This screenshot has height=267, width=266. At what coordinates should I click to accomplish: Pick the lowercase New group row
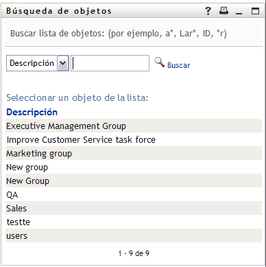coord(134,167)
